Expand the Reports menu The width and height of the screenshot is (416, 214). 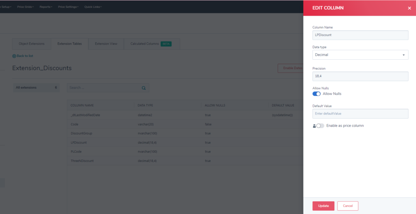click(x=45, y=7)
